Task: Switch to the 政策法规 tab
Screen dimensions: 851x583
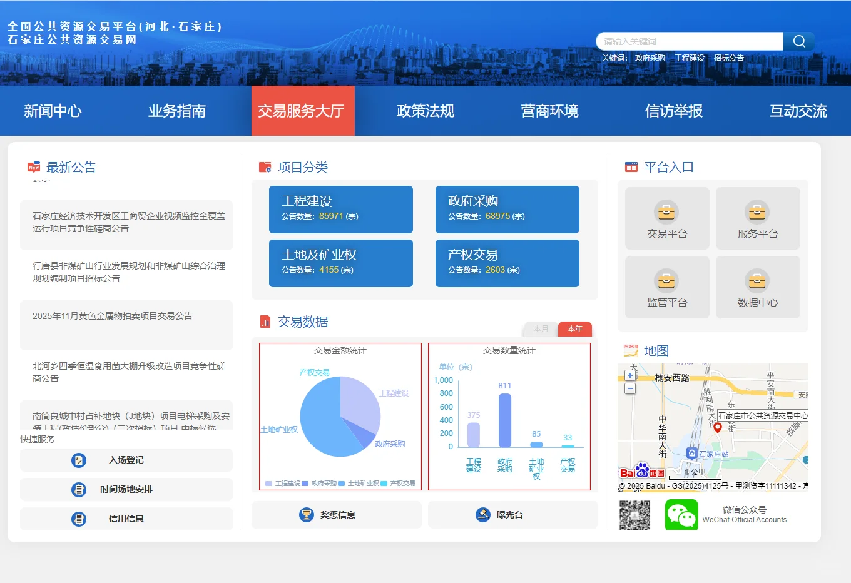Action: [425, 111]
